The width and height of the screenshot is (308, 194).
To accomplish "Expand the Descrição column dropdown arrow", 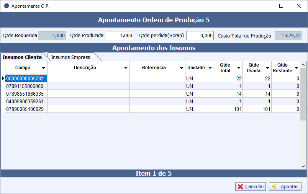I will pos(126,68).
